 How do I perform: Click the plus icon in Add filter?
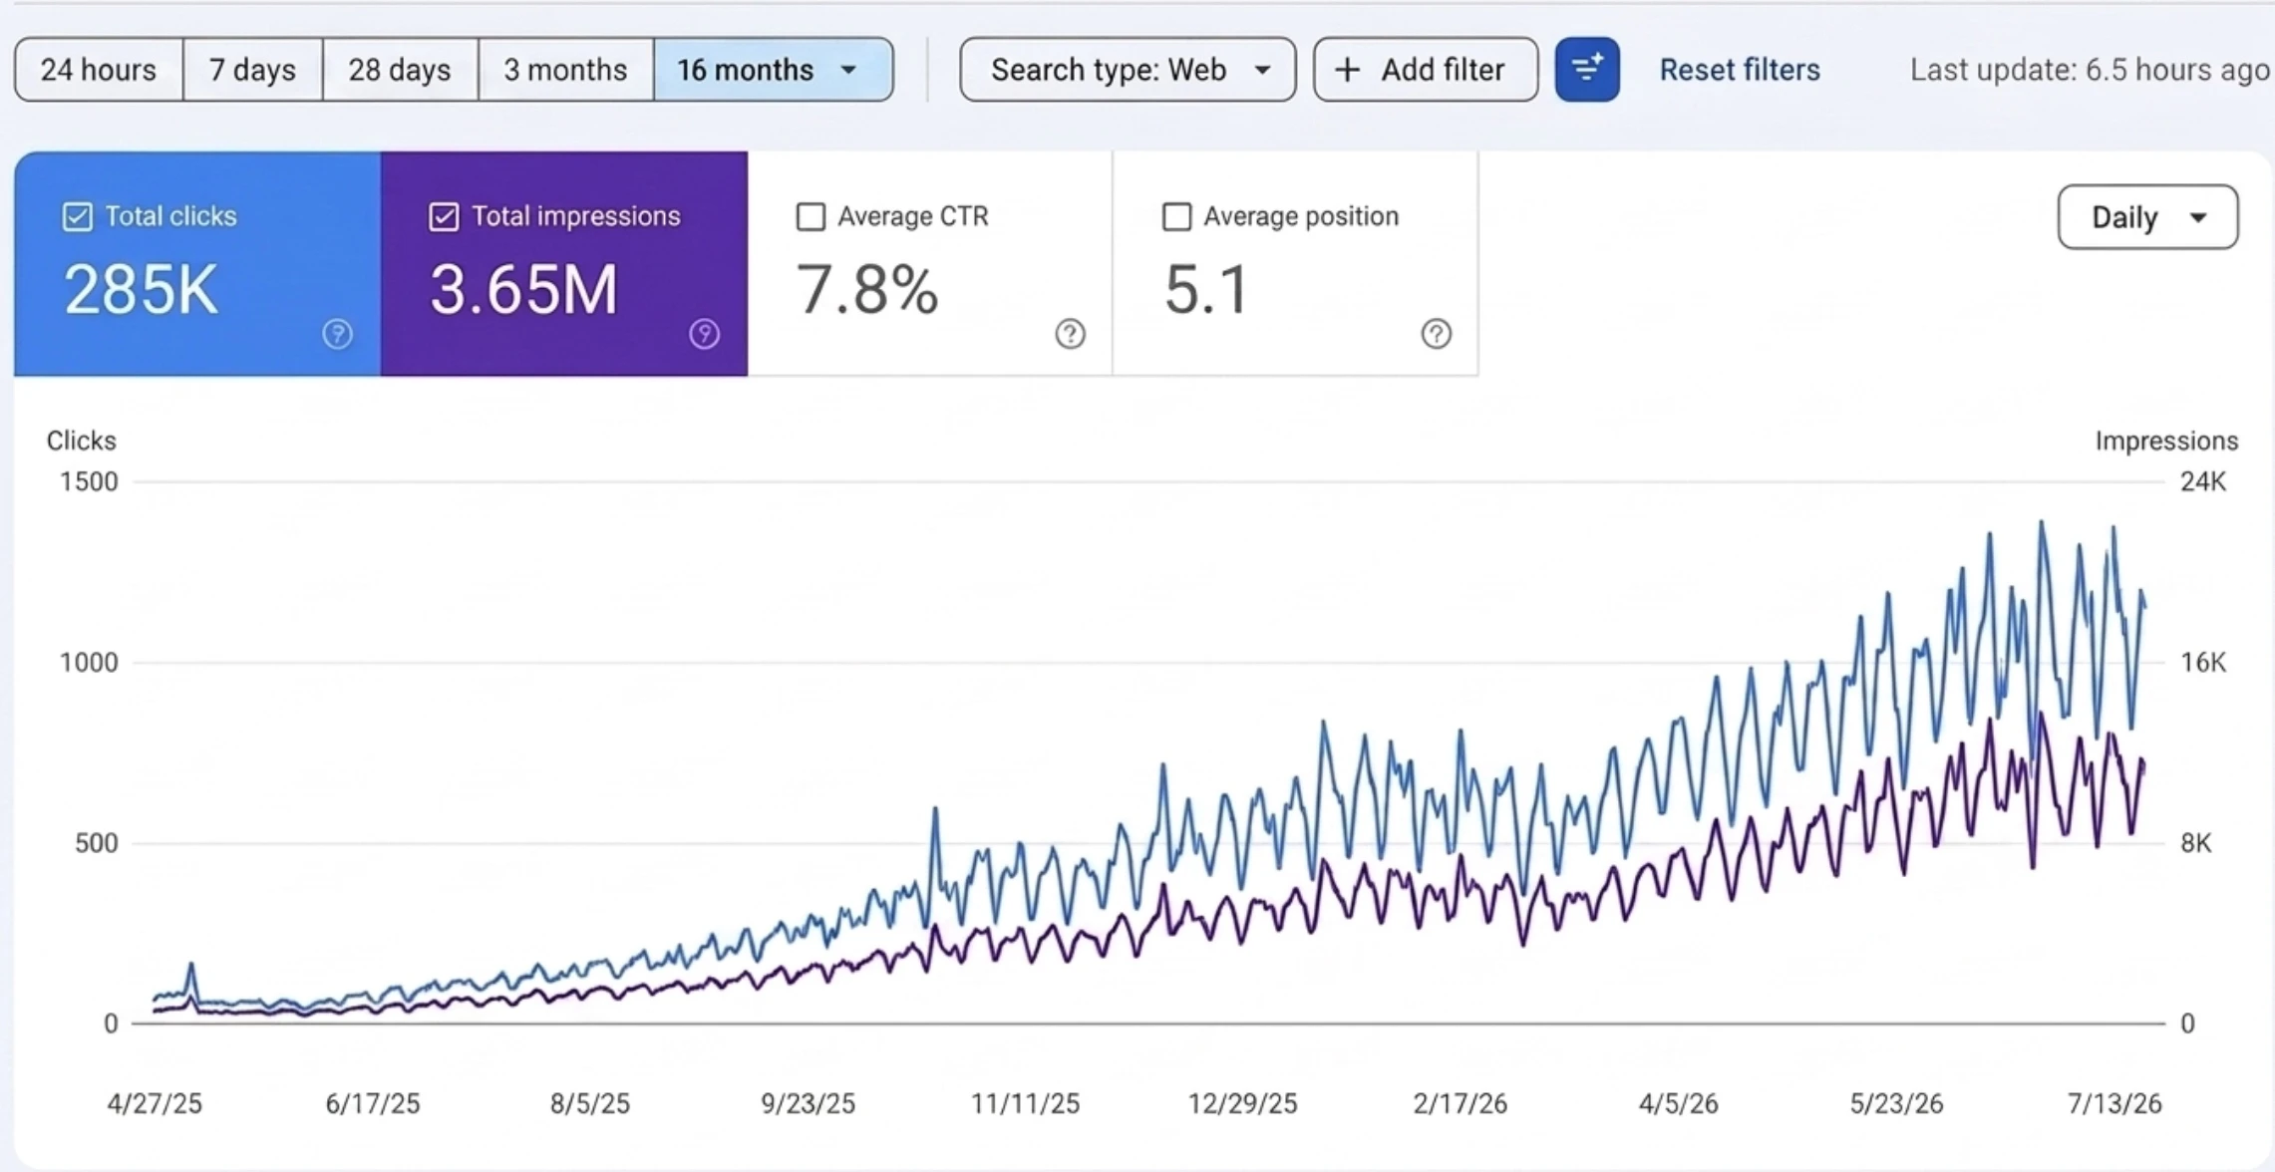(x=1347, y=70)
